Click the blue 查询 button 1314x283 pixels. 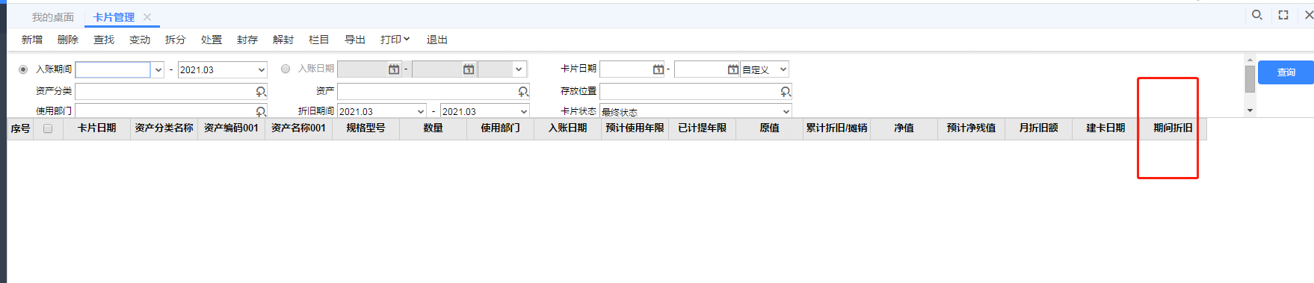click(1286, 72)
